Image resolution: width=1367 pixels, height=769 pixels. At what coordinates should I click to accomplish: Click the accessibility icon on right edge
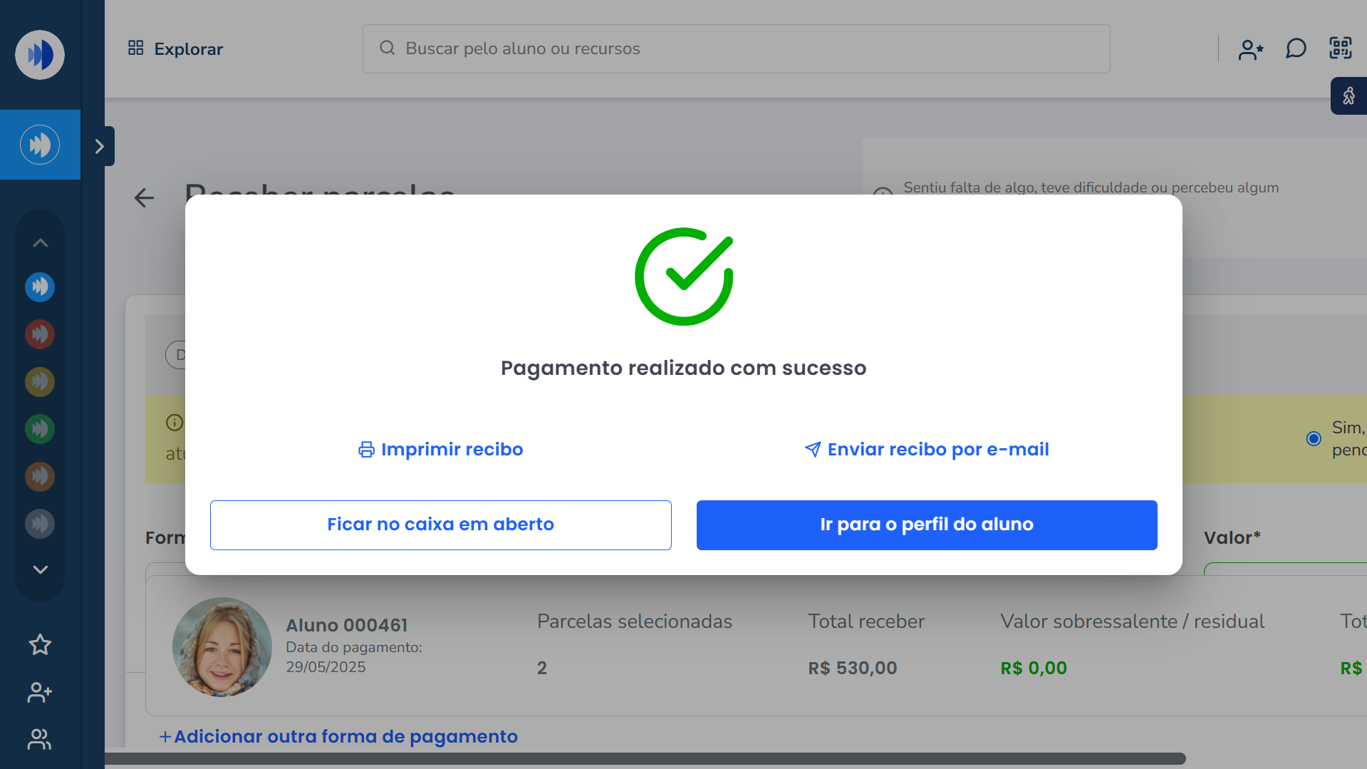coord(1348,96)
